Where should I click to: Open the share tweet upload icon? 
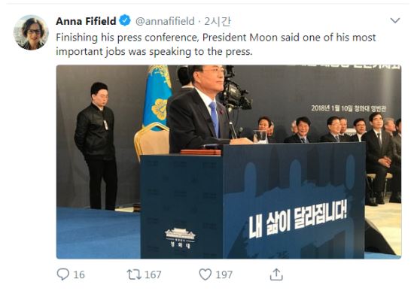click(276, 274)
